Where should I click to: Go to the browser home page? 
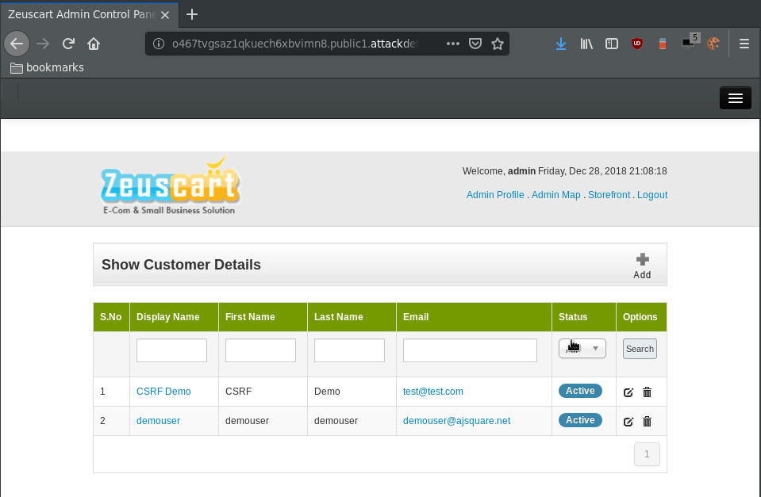pos(94,44)
